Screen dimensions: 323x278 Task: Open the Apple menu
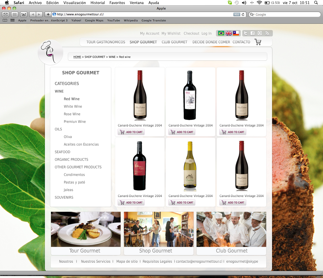(x=7, y=3)
